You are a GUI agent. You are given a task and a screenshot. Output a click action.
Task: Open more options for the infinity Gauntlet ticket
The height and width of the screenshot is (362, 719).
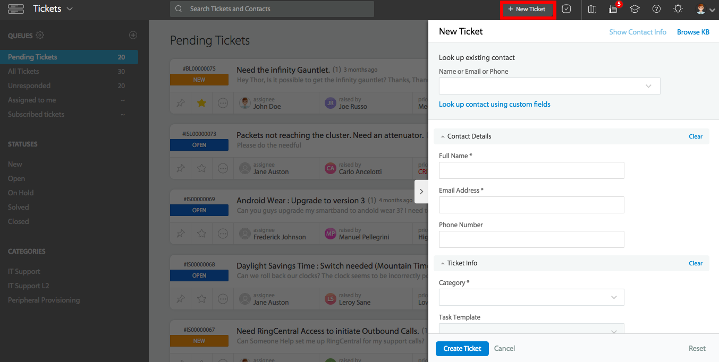pyautogui.click(x=223, y=103)
